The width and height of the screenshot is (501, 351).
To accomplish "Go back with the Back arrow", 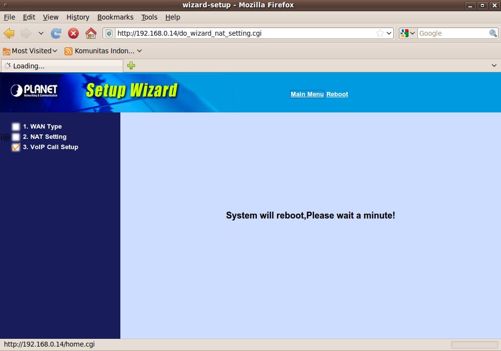I will [x=9, y=33].
